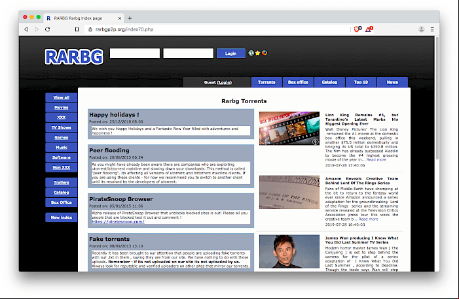
Task: Open the Top 10 tab
Action: 361,82
